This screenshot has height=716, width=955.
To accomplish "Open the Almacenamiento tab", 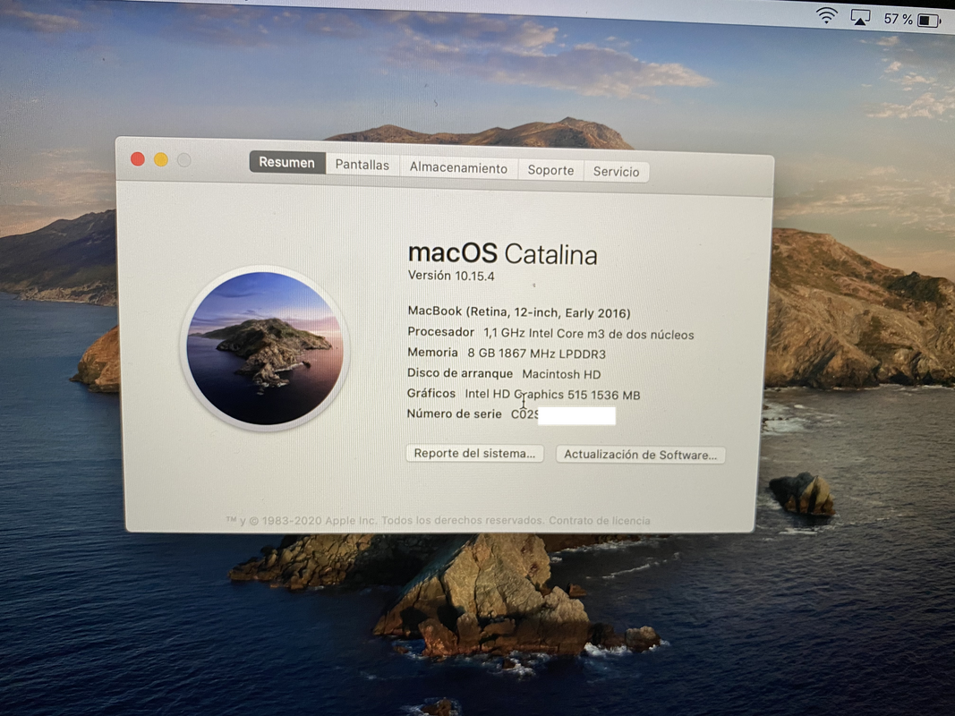I will click(458, 168).
